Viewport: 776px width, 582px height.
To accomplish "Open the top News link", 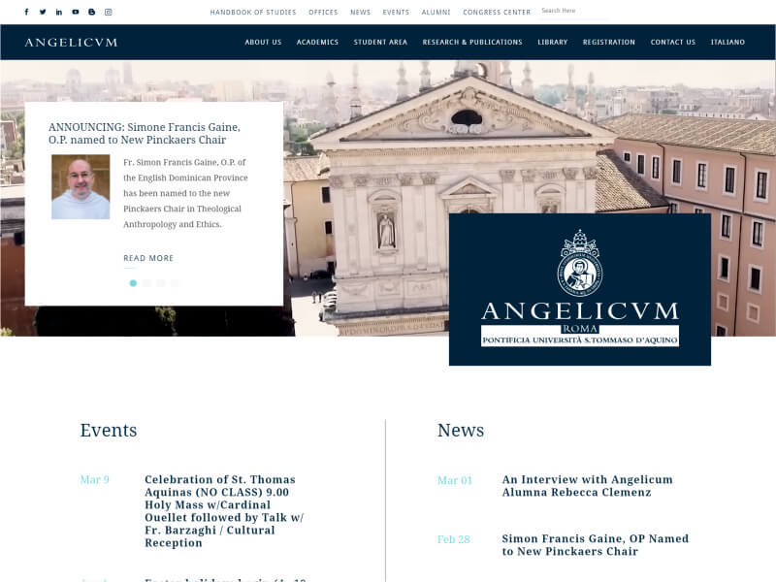I will coord(360,12).
